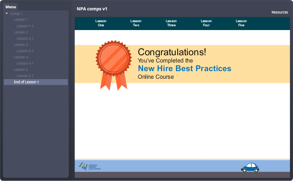Go to Lesson Three in top navigation

[x=171, y=23]
